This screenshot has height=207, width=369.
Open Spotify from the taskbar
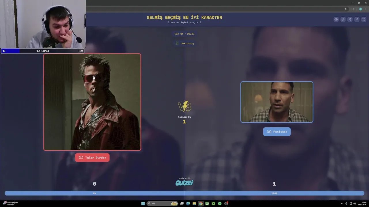click(220, 204)
